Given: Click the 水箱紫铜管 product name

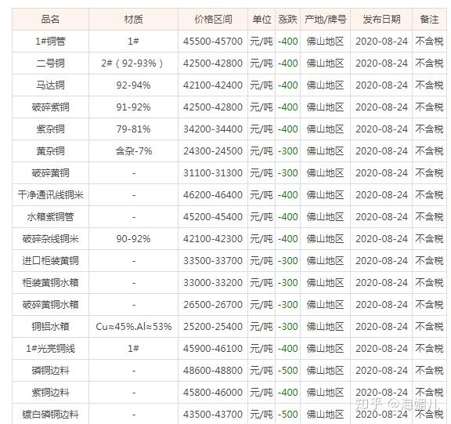Looking at the screenshot, I should (50, 217).
